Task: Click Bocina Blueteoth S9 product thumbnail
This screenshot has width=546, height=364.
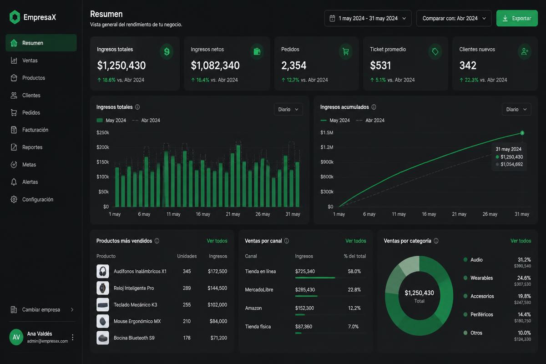Action: pos(103,338)
